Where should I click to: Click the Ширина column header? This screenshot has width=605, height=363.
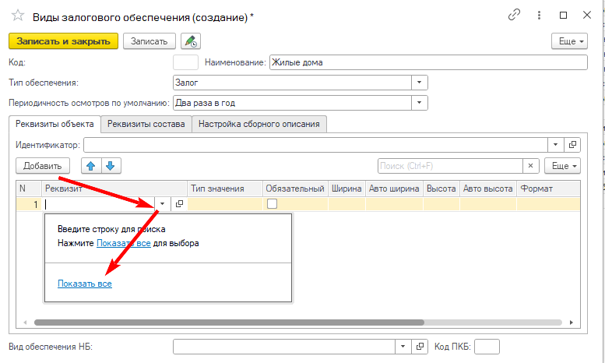pos(346,189)
